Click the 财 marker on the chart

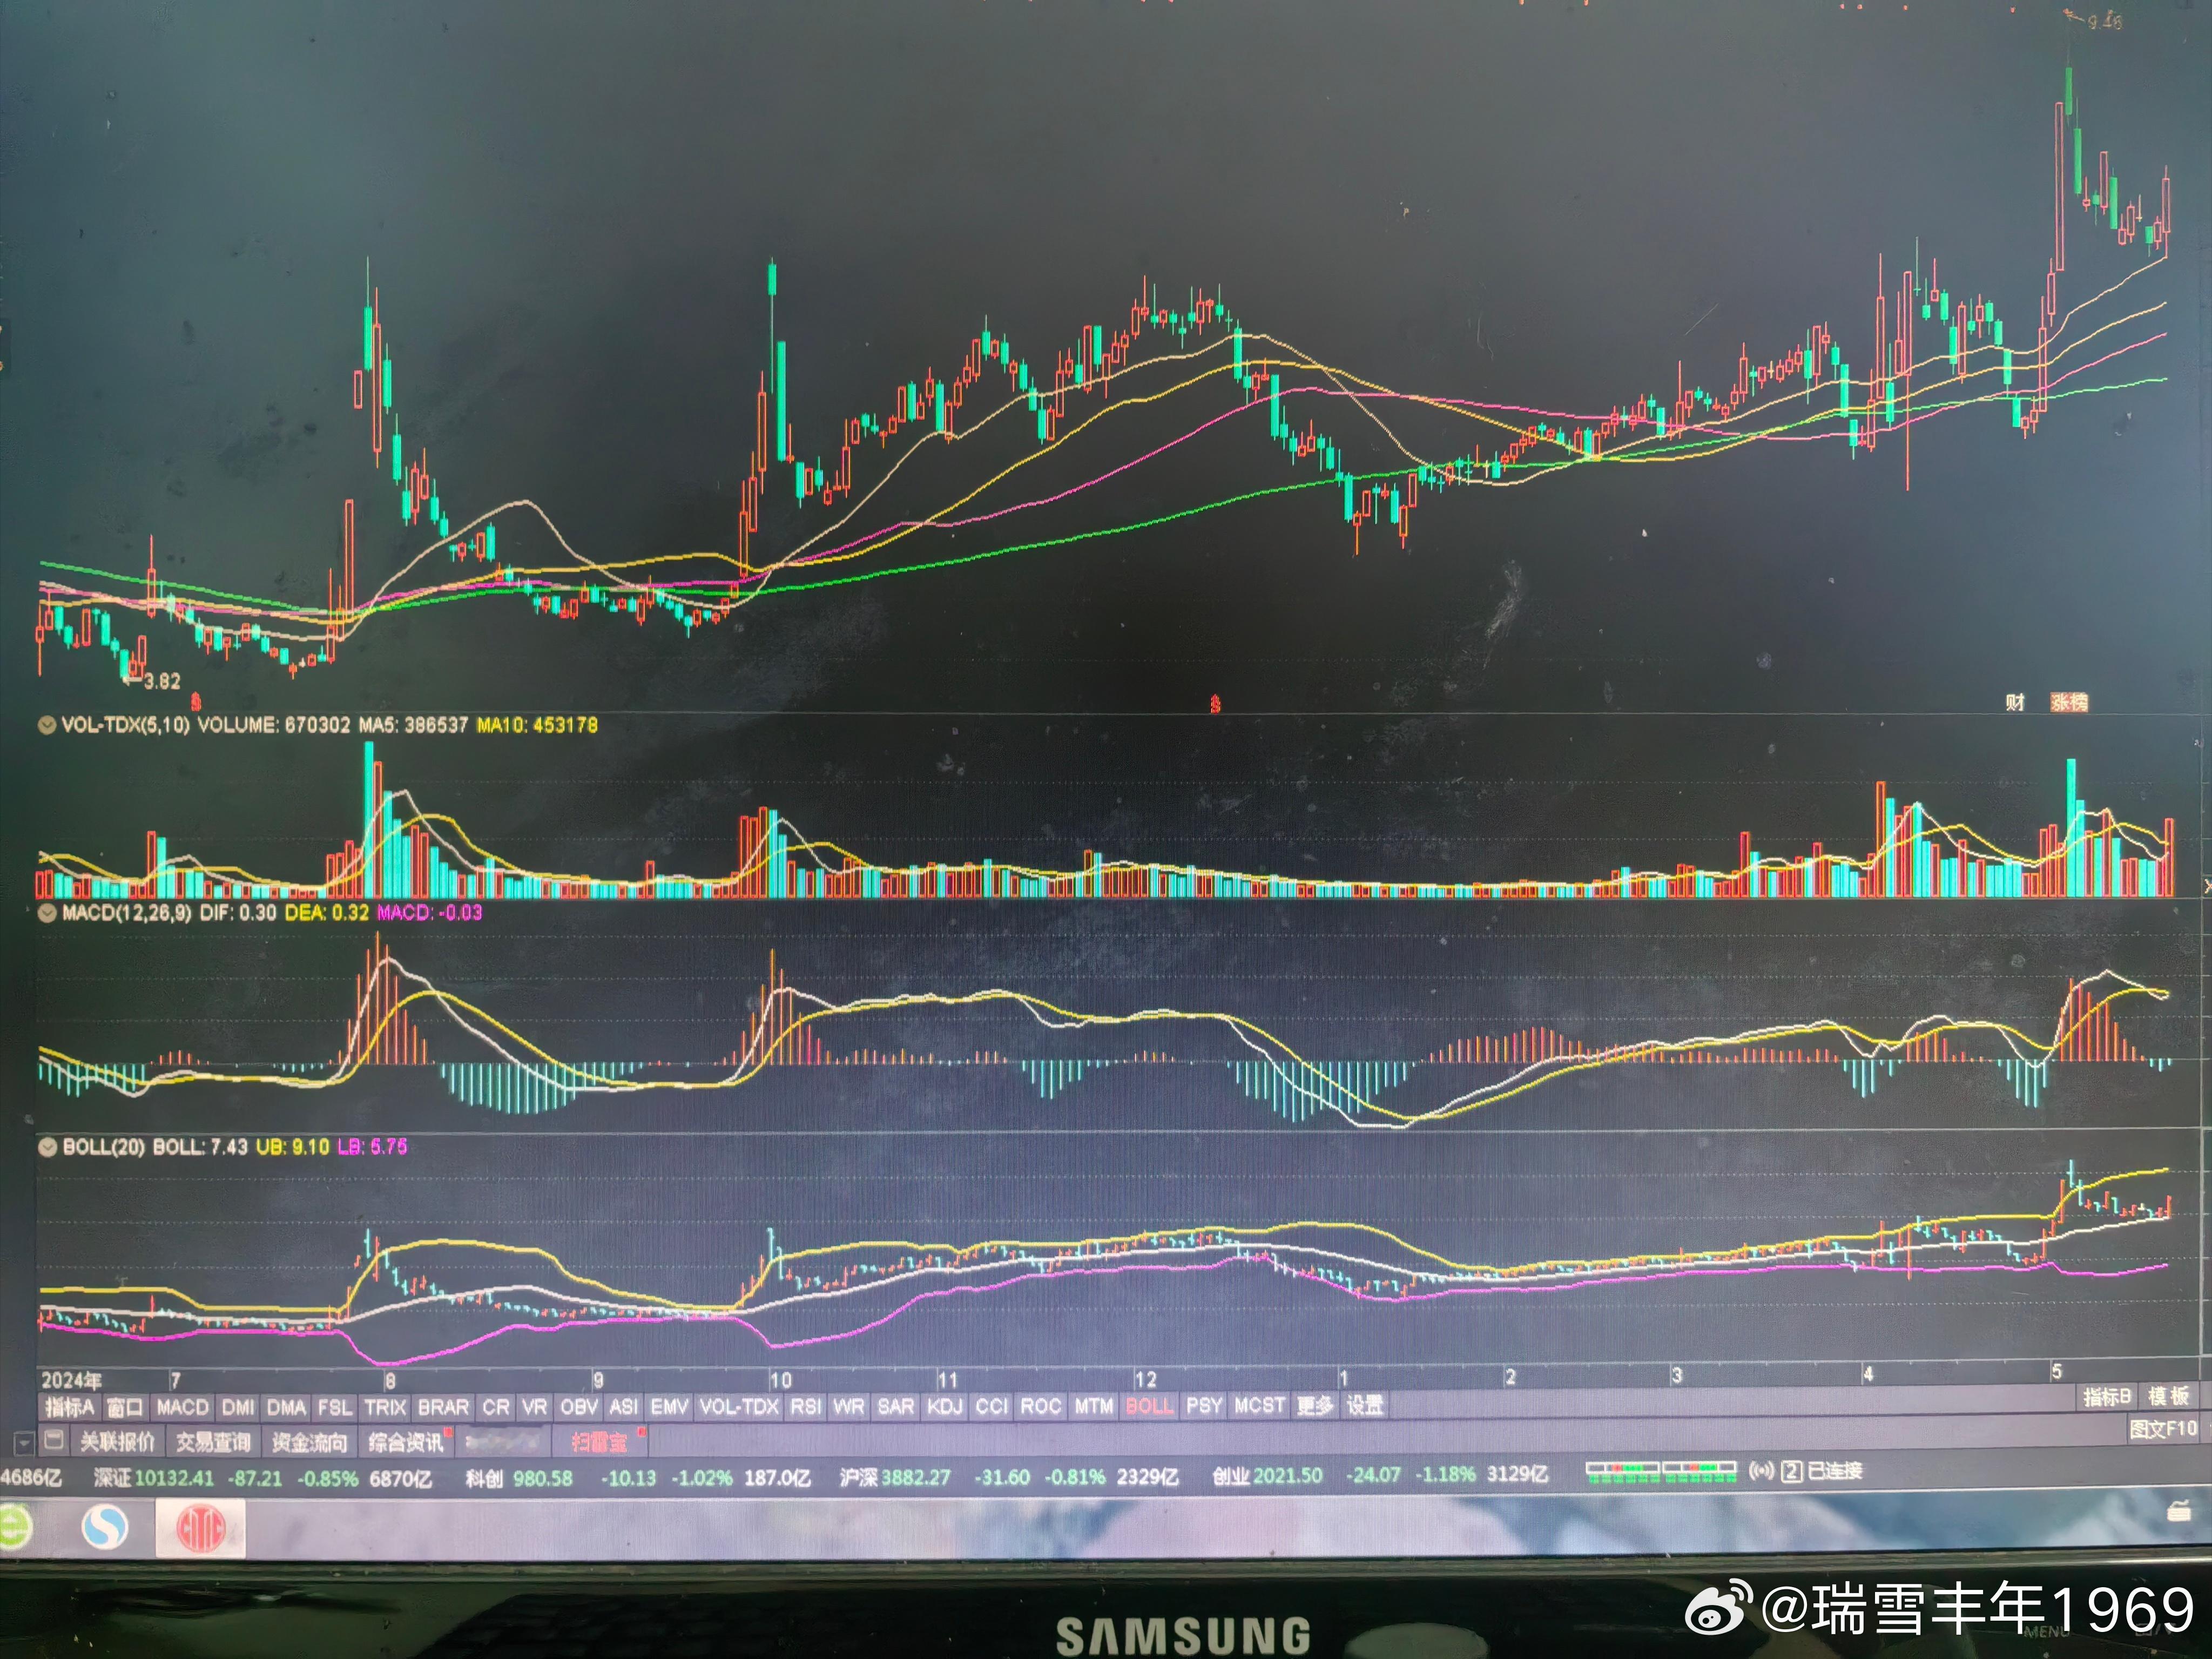(x=2015, y=702)
